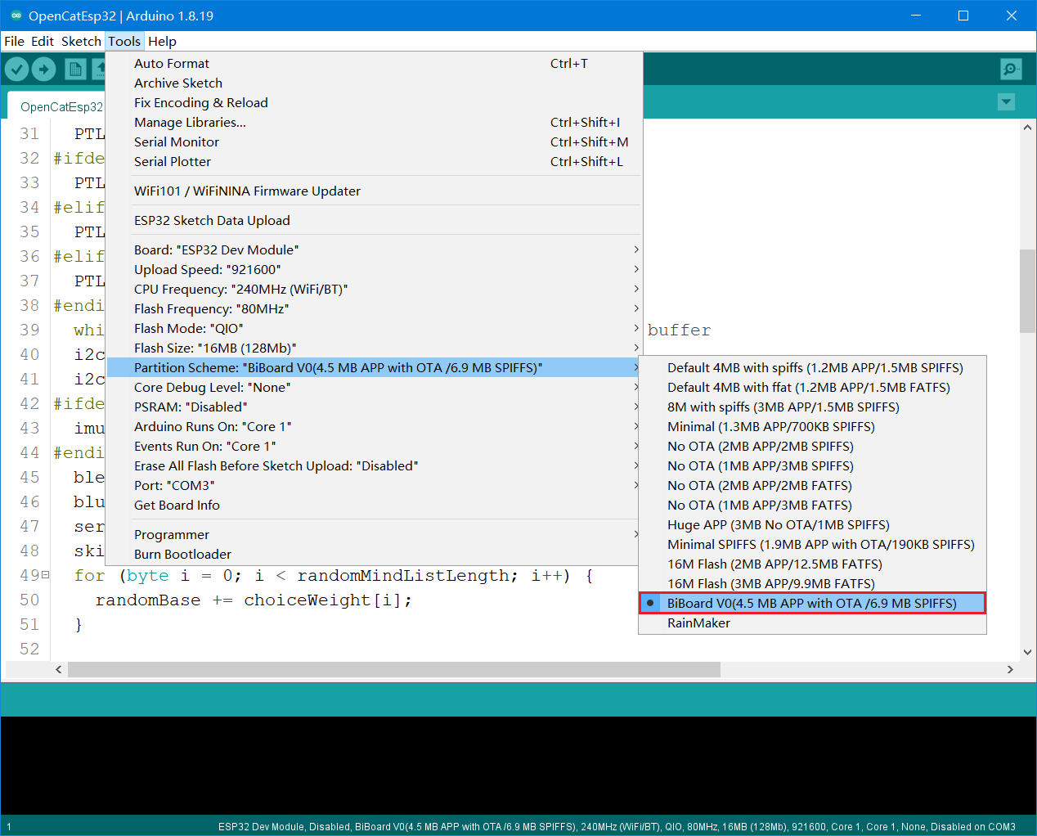Open the tab options dropdown arrow
The width and height of the screenshot is (1037, 836).
[x=1007, y=101]
